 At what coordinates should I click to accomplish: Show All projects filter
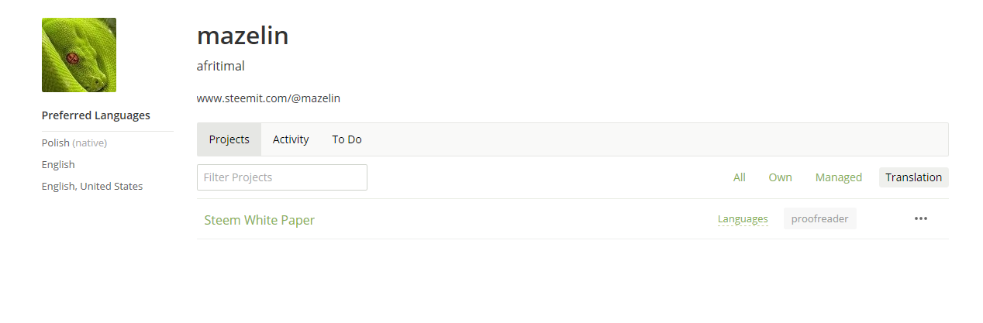(x=739, y=177)
